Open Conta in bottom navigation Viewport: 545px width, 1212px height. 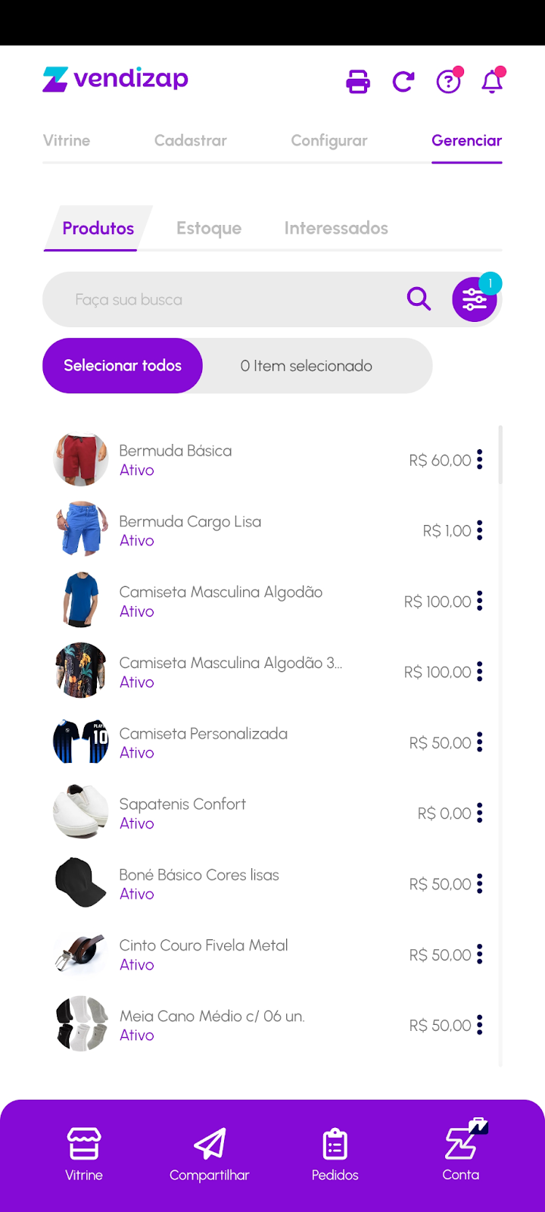461,1154
